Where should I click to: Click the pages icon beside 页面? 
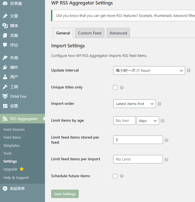click(x=5, y=35)
